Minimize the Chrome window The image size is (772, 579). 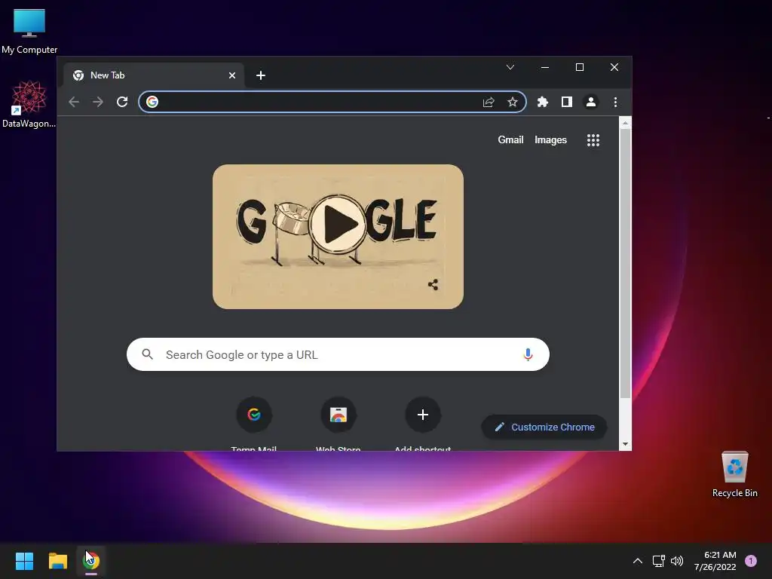545,67
